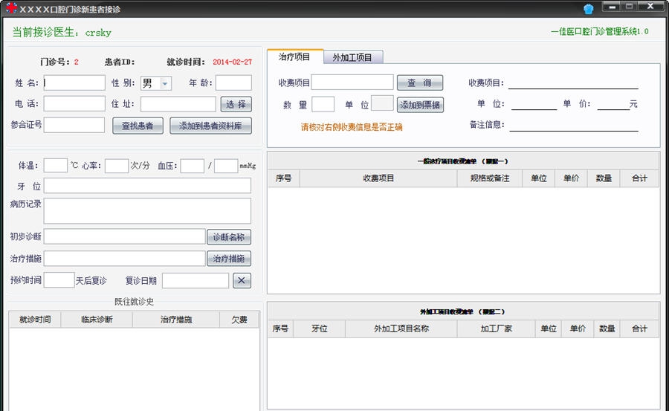Click the 复诊日期 date field

pyautogui.click(x=195, y=280)
